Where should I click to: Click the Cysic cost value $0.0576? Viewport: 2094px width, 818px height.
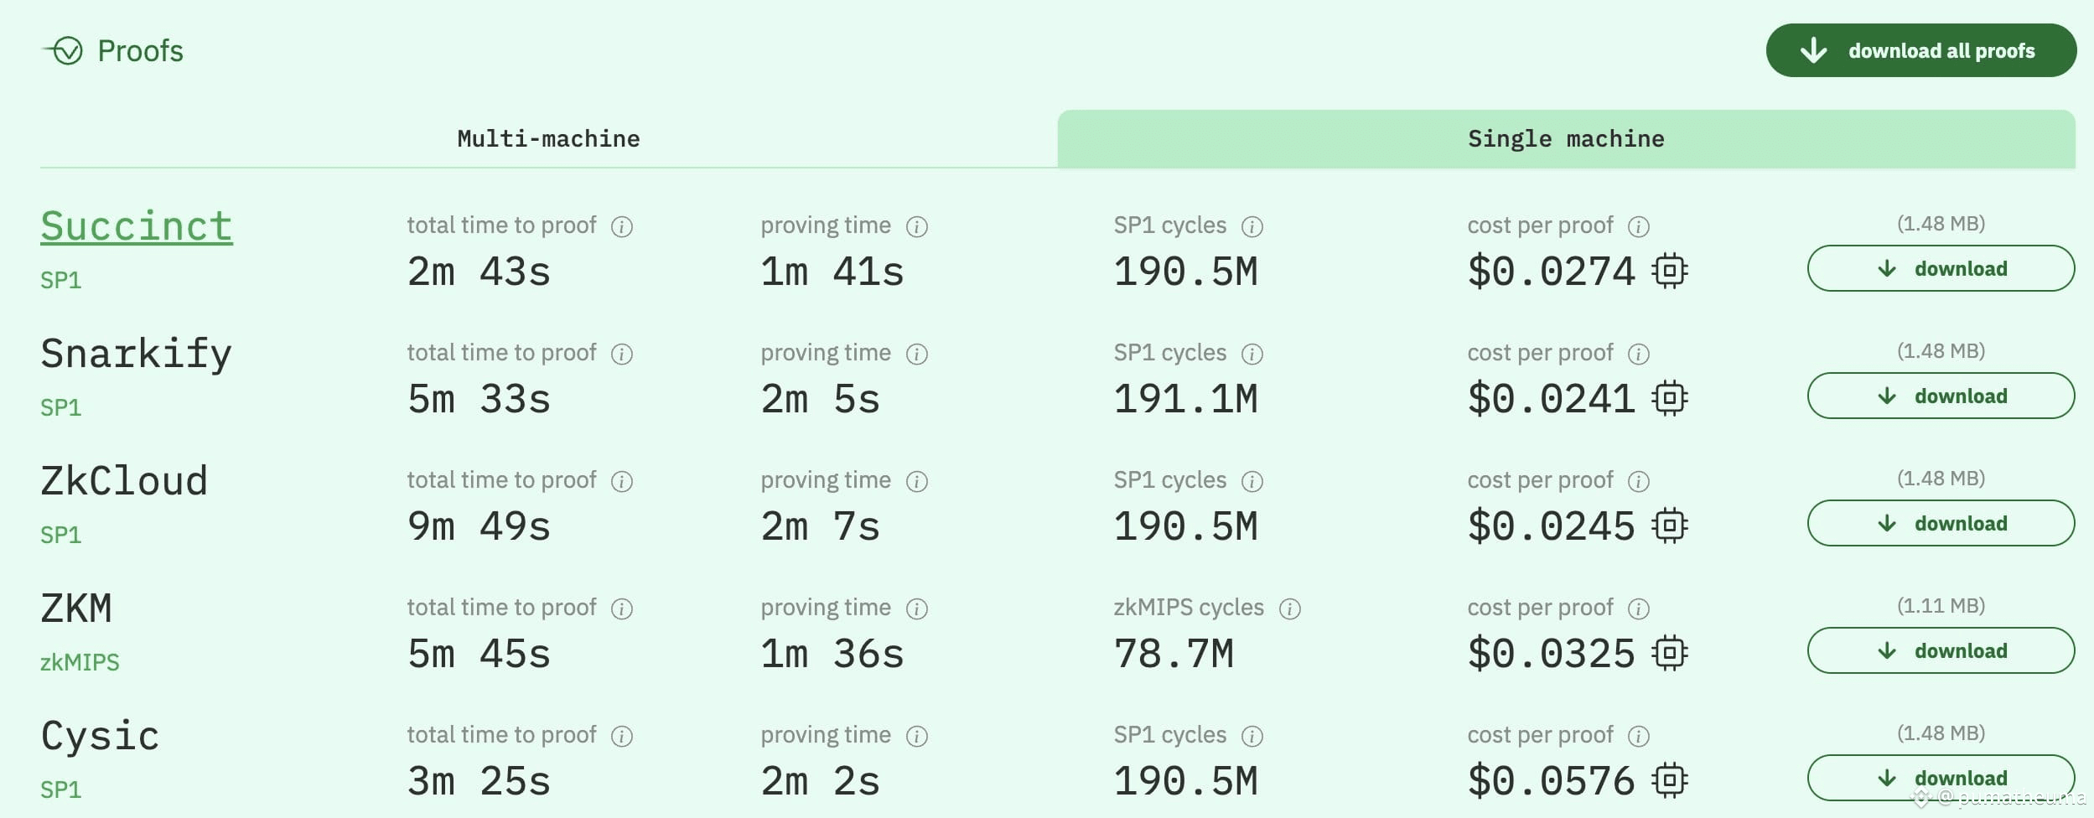pyautogui.click(x=1551, y=781)
